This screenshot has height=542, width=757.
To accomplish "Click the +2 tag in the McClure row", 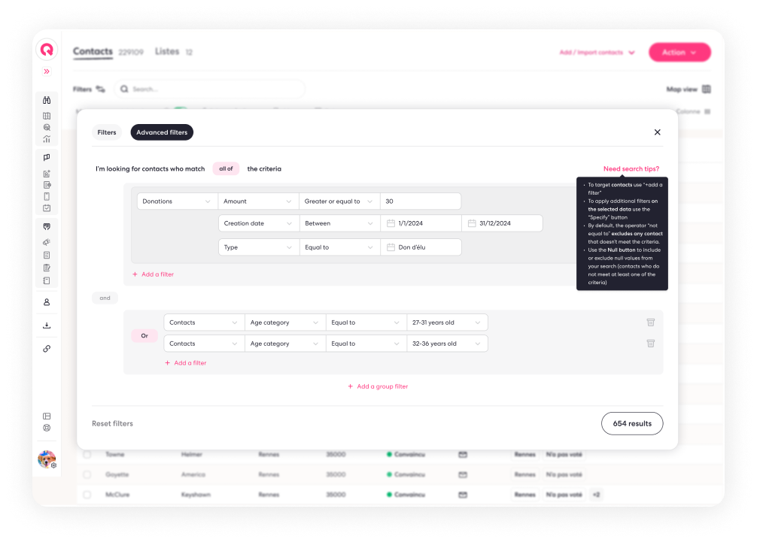I will pyautogui.click(x=596, y=495).
